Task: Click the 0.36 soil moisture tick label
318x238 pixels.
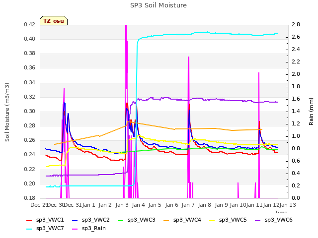Action: 30,68
